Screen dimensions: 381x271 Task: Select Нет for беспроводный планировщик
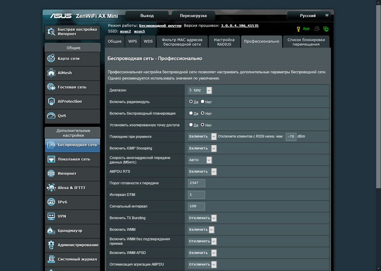click(x=202, y=113)
